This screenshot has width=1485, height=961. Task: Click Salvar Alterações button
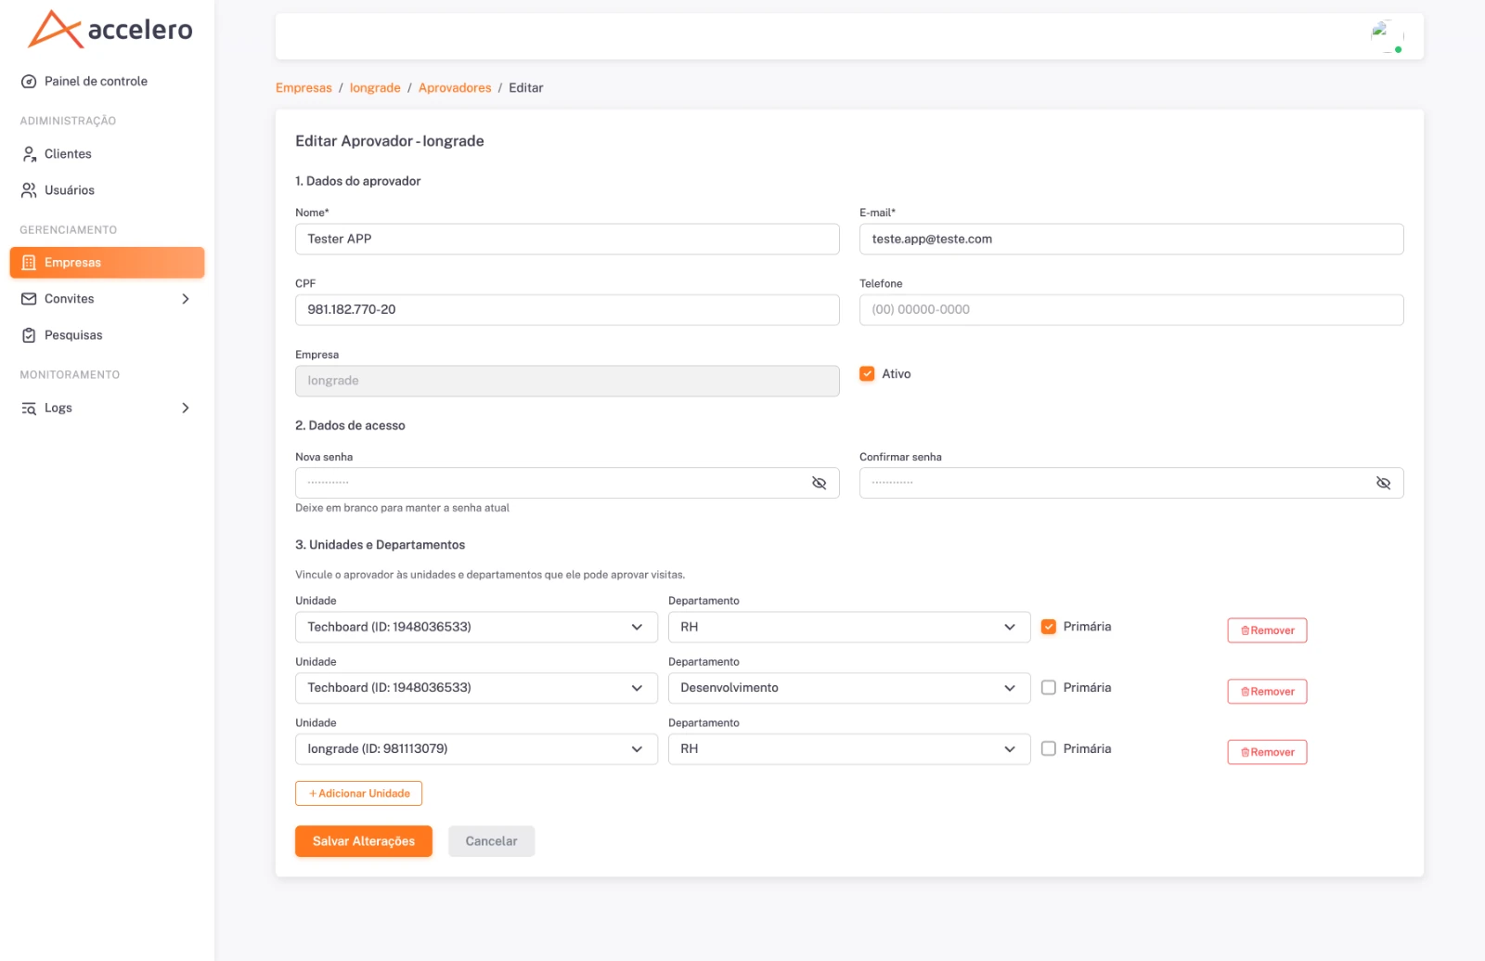point(364,841)
